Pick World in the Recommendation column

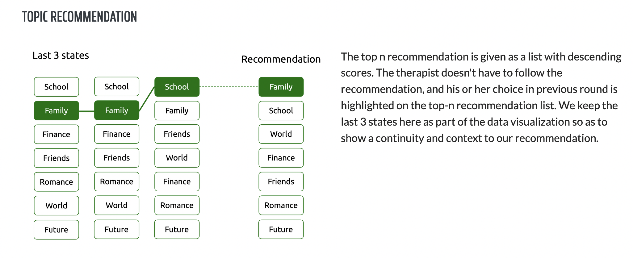pos(281,134)
